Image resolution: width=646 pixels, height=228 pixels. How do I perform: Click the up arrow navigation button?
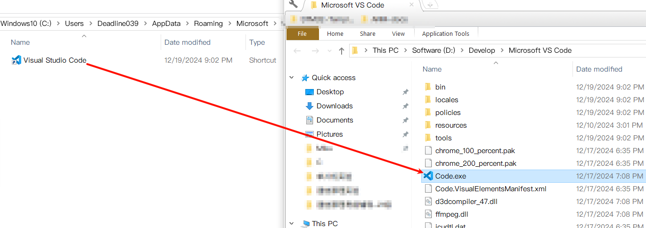pos(342,51)
